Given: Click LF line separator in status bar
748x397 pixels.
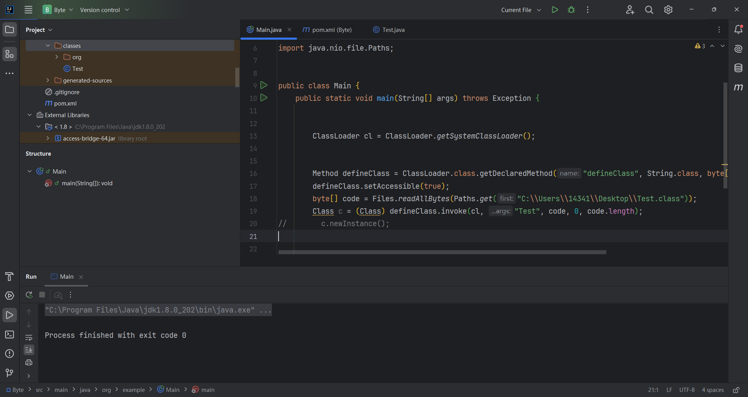Looking at the screenshot, I should [669, 390].
